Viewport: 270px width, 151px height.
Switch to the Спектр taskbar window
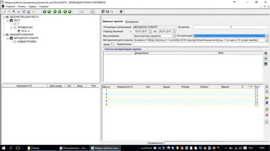click(41, 148)
